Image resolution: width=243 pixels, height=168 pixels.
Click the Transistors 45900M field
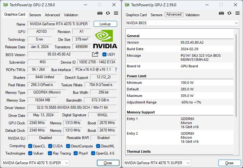click(81, 47)
